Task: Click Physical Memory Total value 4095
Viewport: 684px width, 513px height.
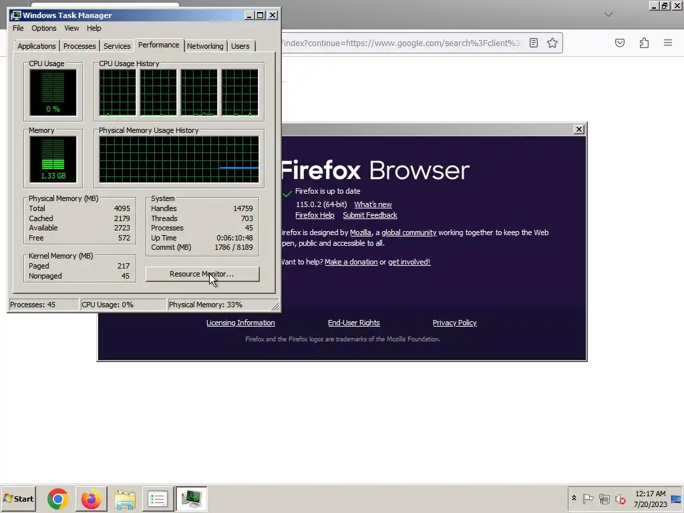Action: (x=122, y=208)
